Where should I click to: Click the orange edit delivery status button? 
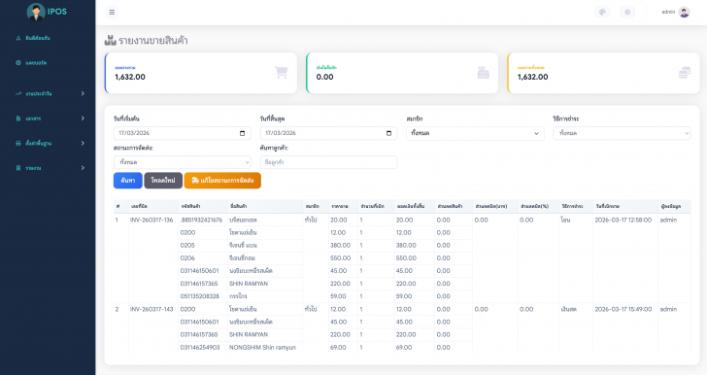[222, 180]
